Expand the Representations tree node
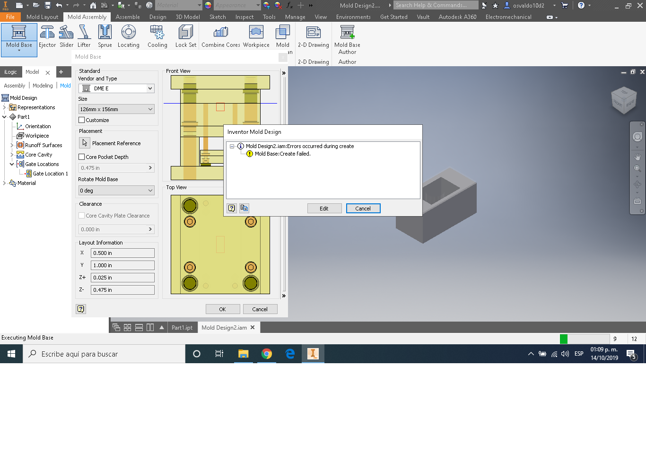Image resolution: width=646 pixels, height=454 pixels. (x=4, y=107)
